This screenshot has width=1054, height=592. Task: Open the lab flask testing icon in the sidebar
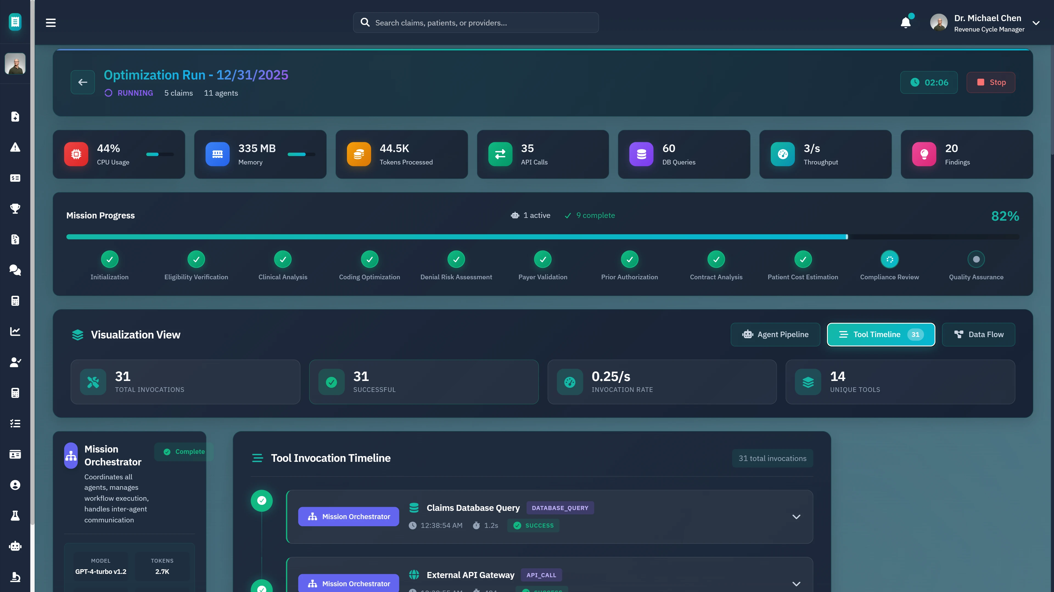point(15,515)
